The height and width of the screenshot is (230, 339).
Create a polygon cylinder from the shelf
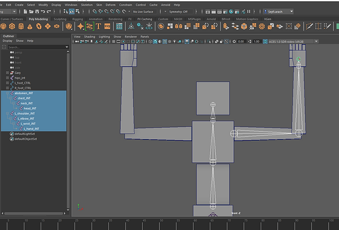(x=21, y=27)
